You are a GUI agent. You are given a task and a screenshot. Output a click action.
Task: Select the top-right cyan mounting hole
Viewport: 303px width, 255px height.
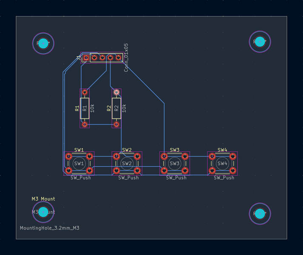[x=260, y=42]
